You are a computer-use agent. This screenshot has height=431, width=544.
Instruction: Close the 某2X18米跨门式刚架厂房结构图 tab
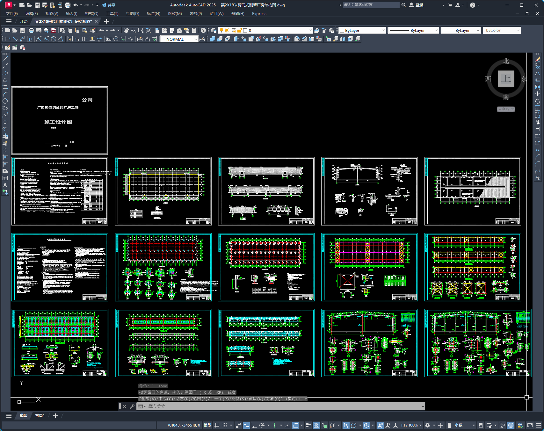pos(96,22)
